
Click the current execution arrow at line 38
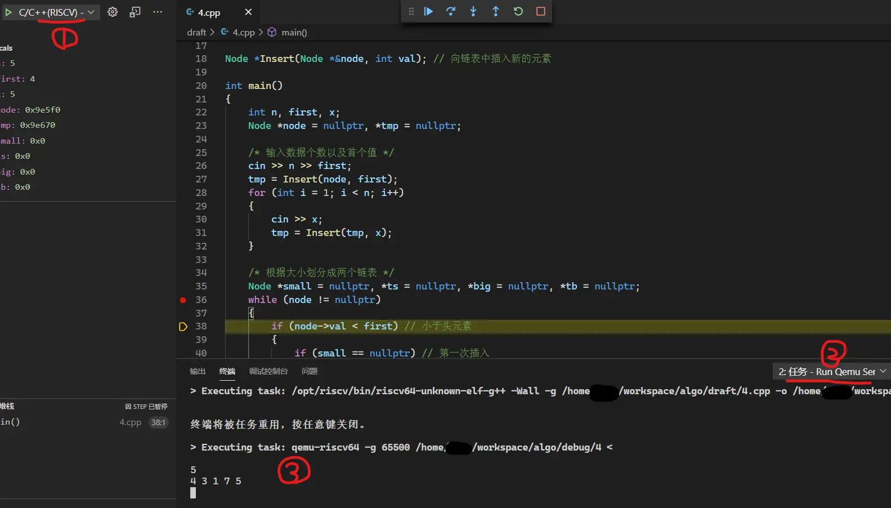[183, 327]
